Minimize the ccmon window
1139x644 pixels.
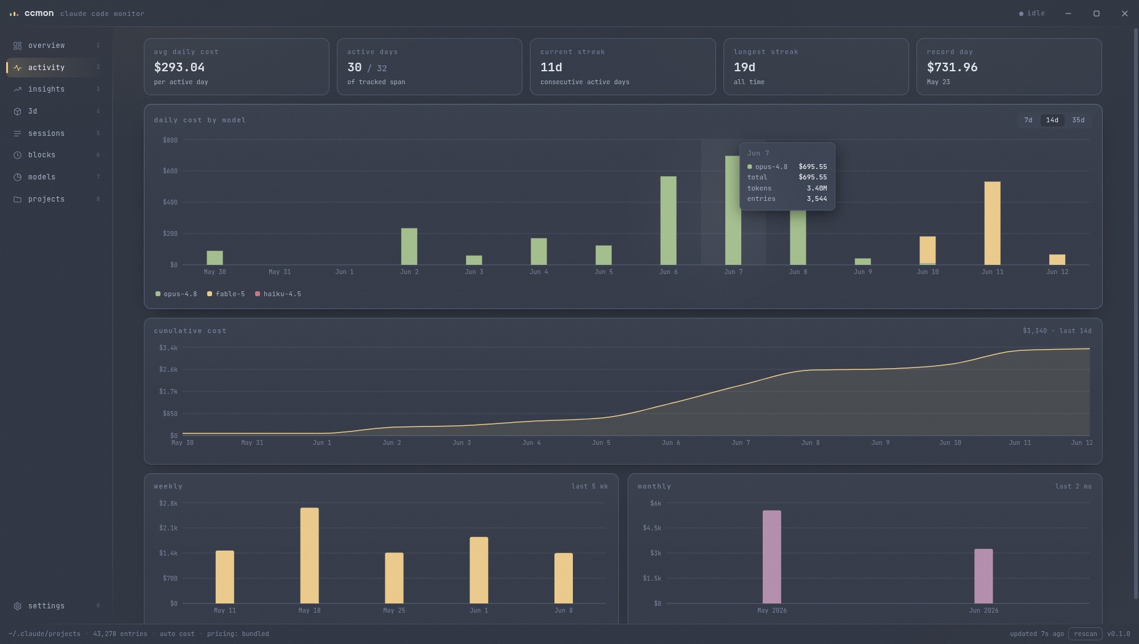coord(1068,14)
